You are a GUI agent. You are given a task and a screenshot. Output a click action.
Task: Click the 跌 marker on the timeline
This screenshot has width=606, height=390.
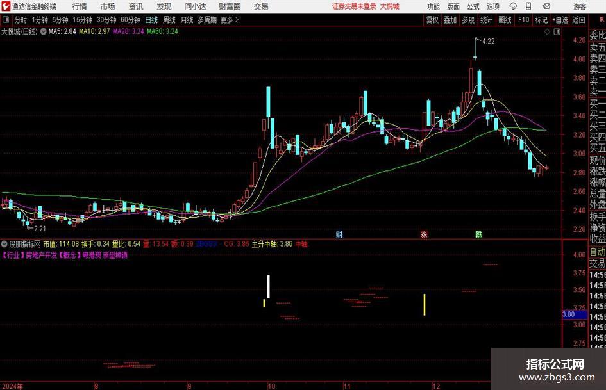pos(479,234)
